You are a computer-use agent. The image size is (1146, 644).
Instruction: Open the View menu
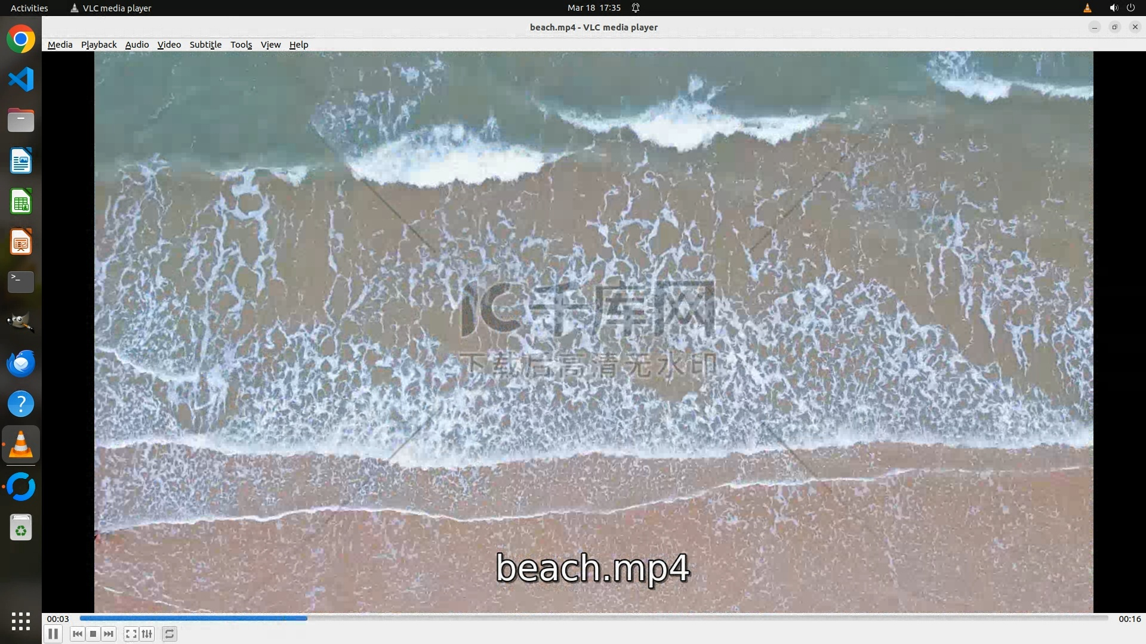coord(270,45)
